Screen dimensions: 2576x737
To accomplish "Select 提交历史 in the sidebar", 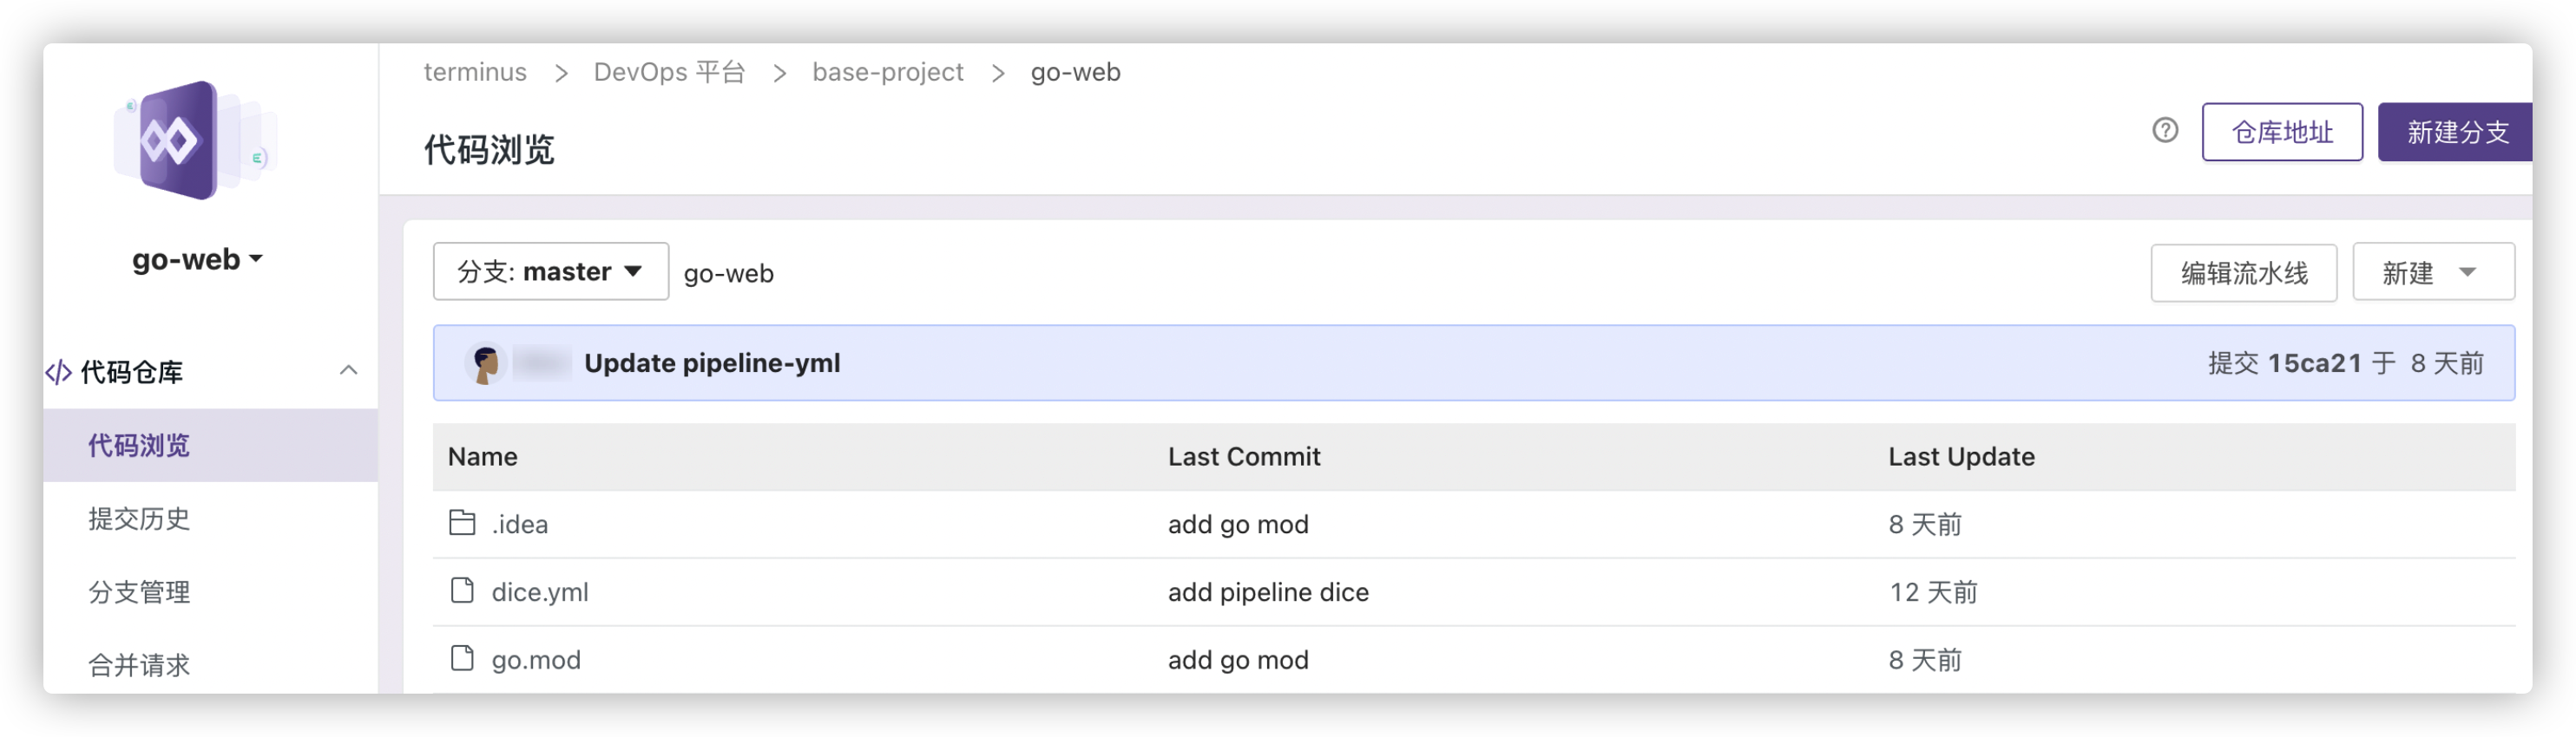I will [x=139, y=519].
